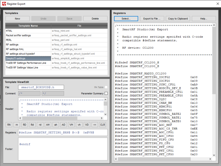Select TrxEB RF Settings Performance Line
Image resolution: width=221 pixels, height=166 pixels.
pyautogui.click(x=56, y=63)
